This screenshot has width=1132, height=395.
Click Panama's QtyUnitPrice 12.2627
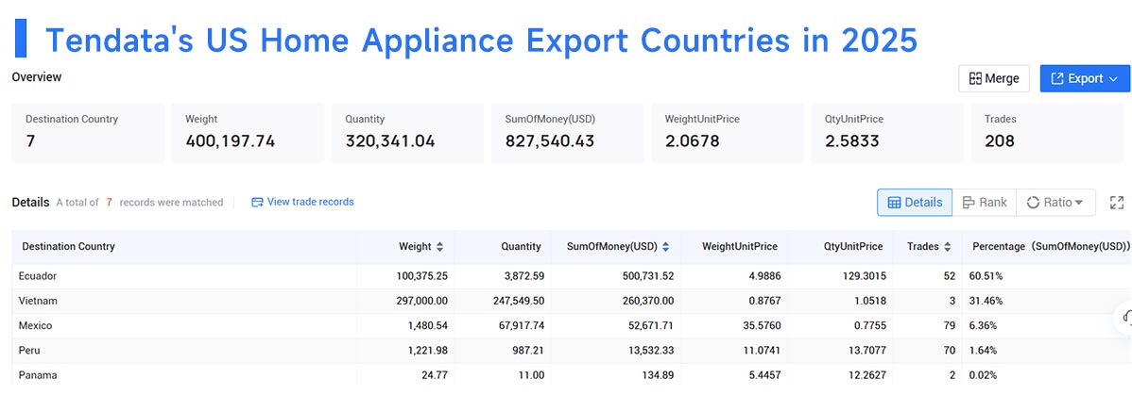pyautogui.click(x=863, y=375)
